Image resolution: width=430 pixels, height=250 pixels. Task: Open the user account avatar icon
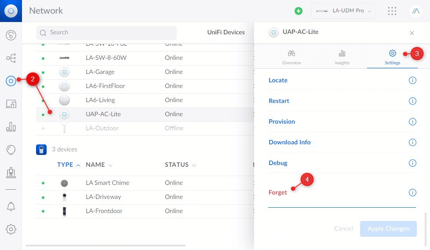coord(416,11)
